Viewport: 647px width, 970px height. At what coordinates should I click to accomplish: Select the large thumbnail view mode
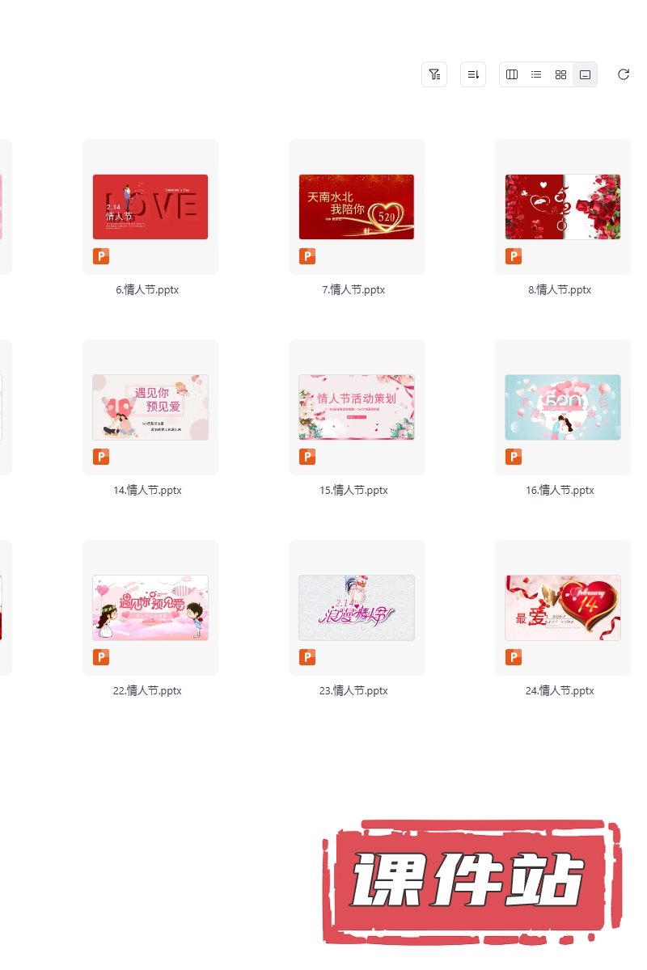pyautogui.click(x=585, y=74)
